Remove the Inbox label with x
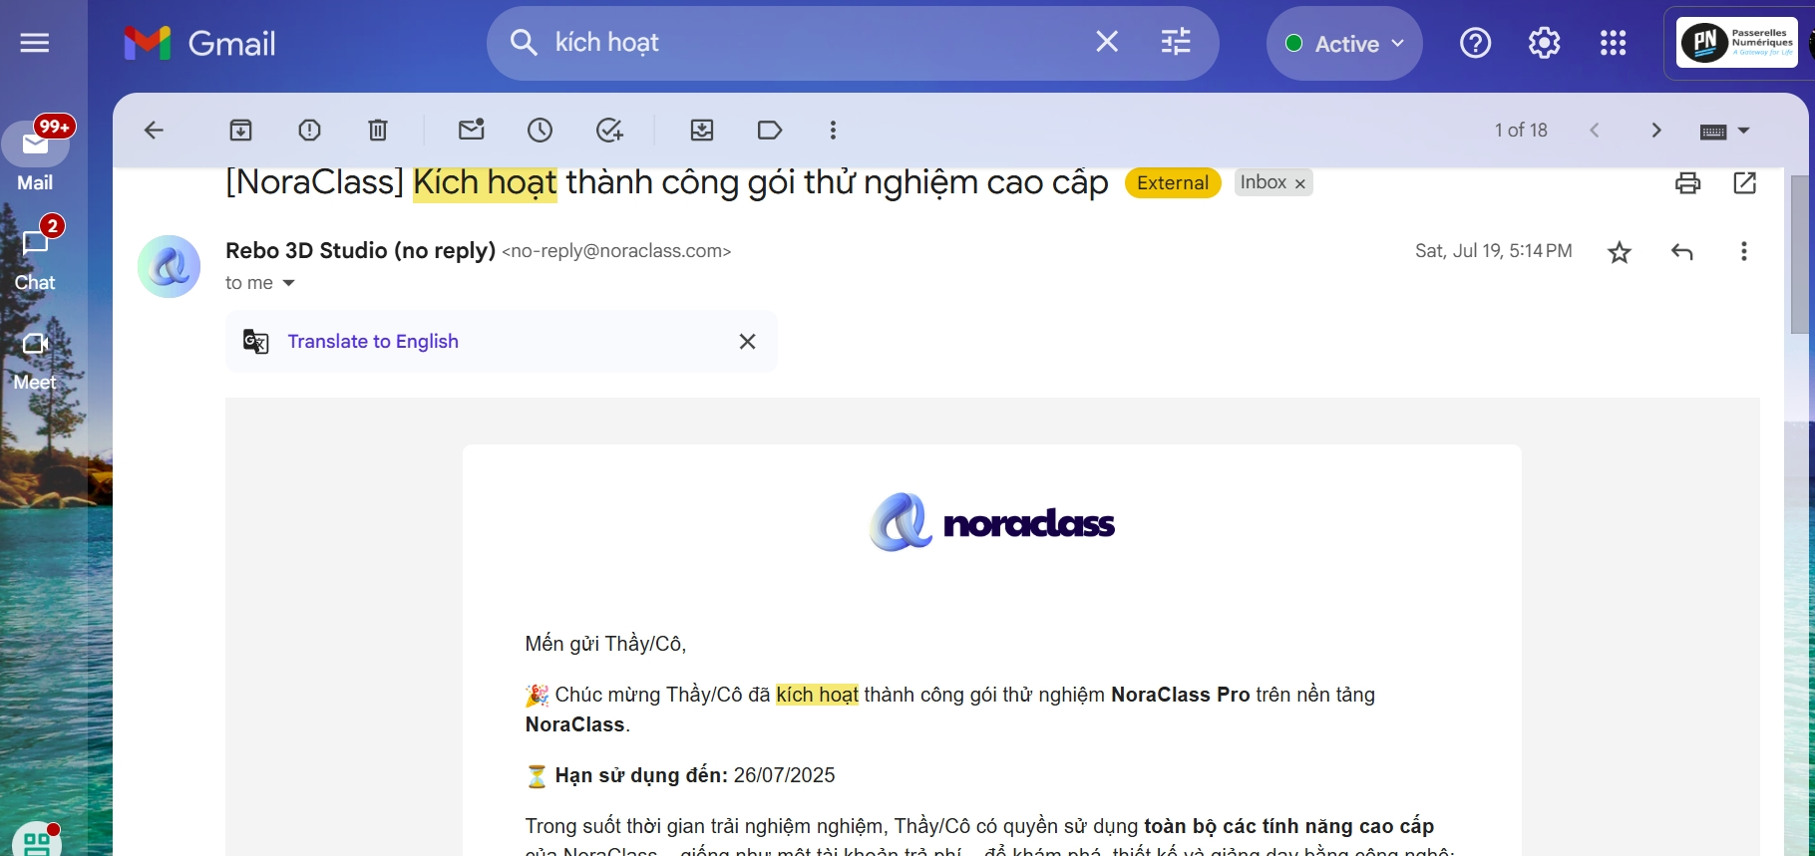The width and height of the screenshot is (1815, 856). click(1300, 183)
